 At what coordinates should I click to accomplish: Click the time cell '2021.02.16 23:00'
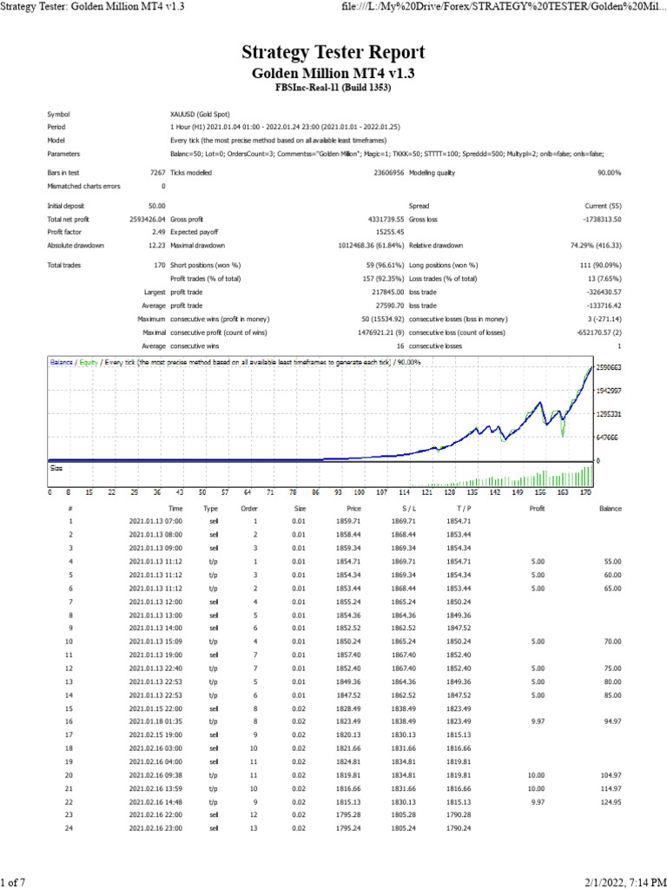[x=156, y=828]
